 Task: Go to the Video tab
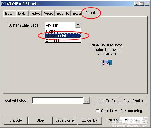(x=35, y=14)
